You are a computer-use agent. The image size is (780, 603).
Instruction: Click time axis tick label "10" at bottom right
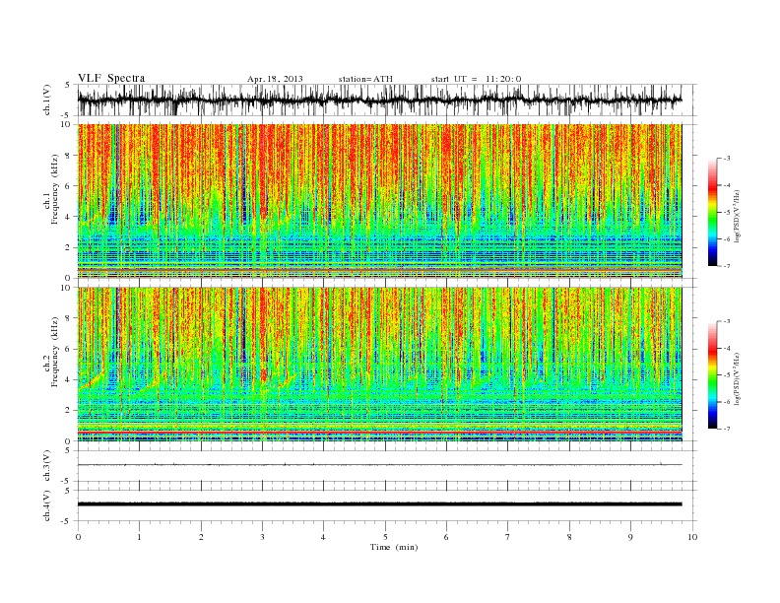(692, 537)
